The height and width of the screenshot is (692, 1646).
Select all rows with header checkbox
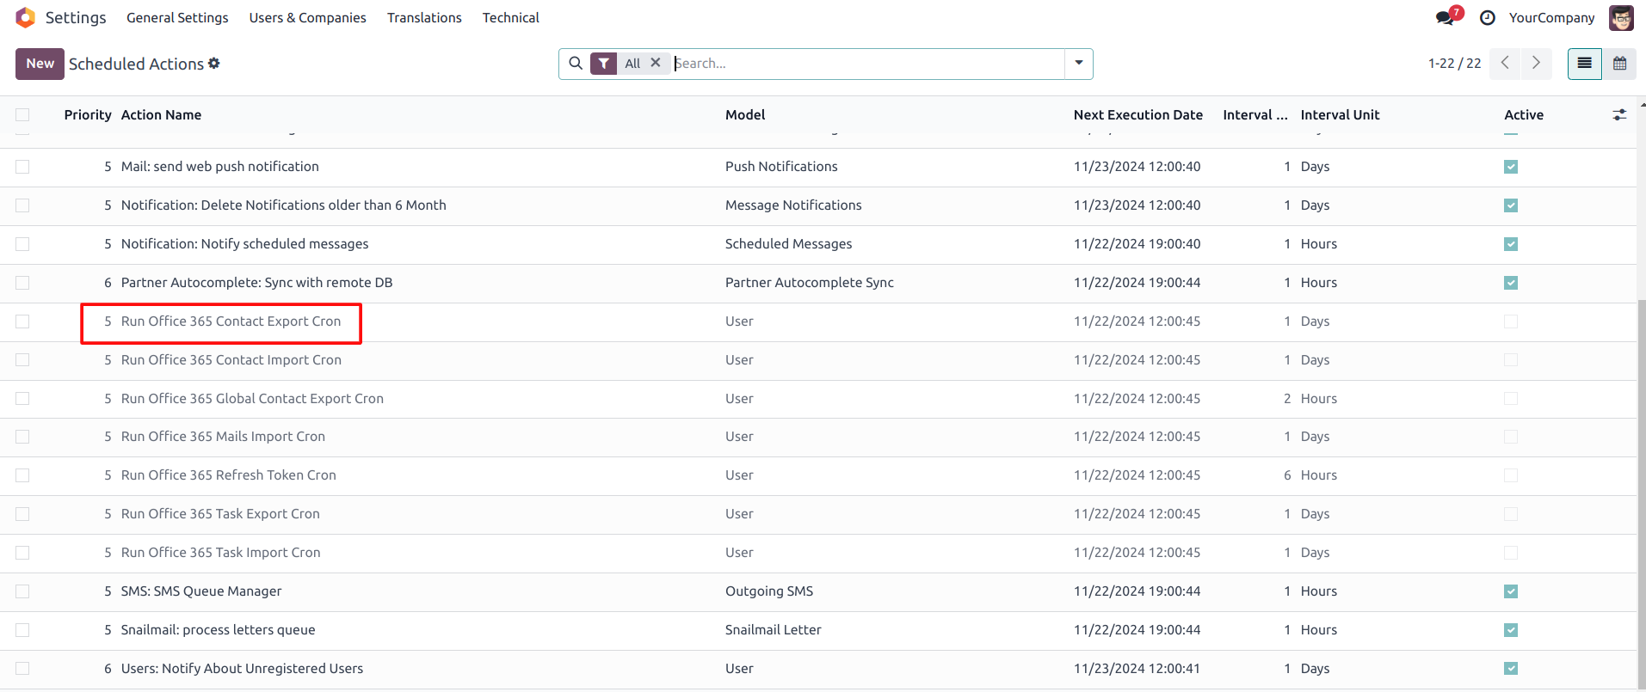pyautogui.click(x=22, y=115)
